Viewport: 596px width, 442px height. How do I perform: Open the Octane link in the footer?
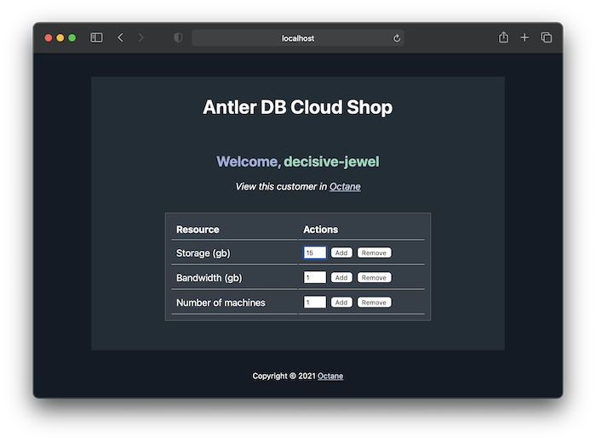pyautogui.click(x=330, y=376)
